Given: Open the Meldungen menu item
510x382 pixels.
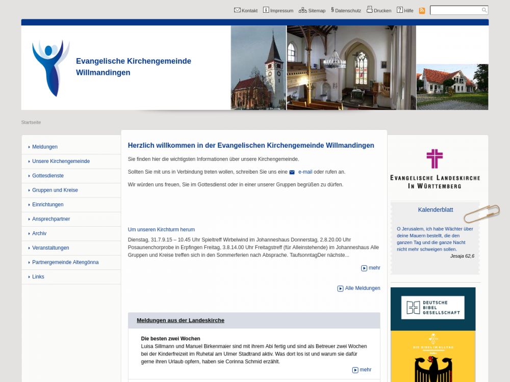Looking at the screenshot, I should click(45, 147).
